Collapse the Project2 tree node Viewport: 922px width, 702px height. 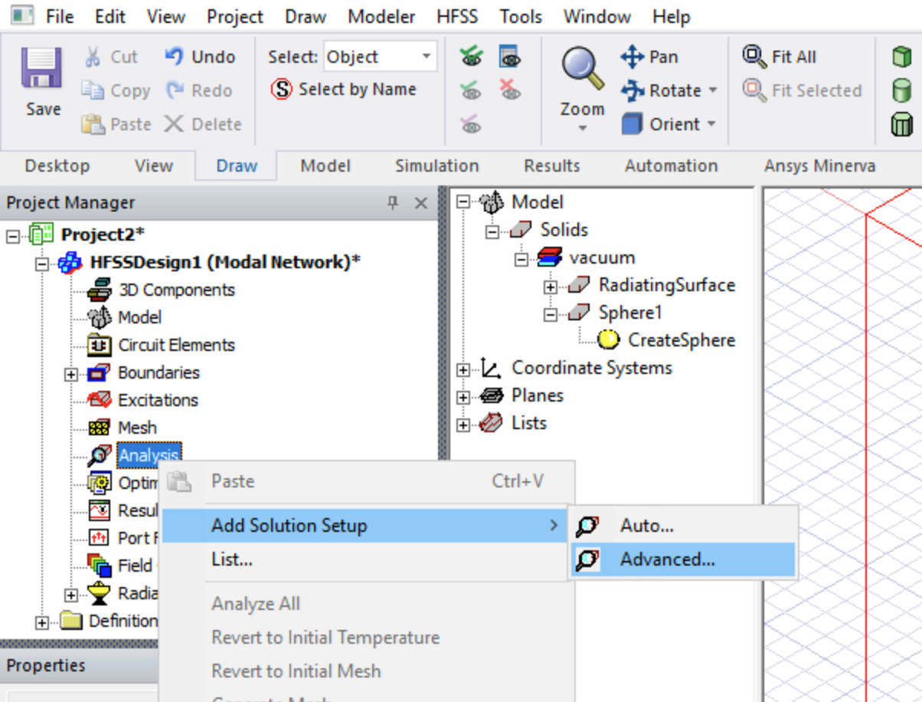[13, 235]
